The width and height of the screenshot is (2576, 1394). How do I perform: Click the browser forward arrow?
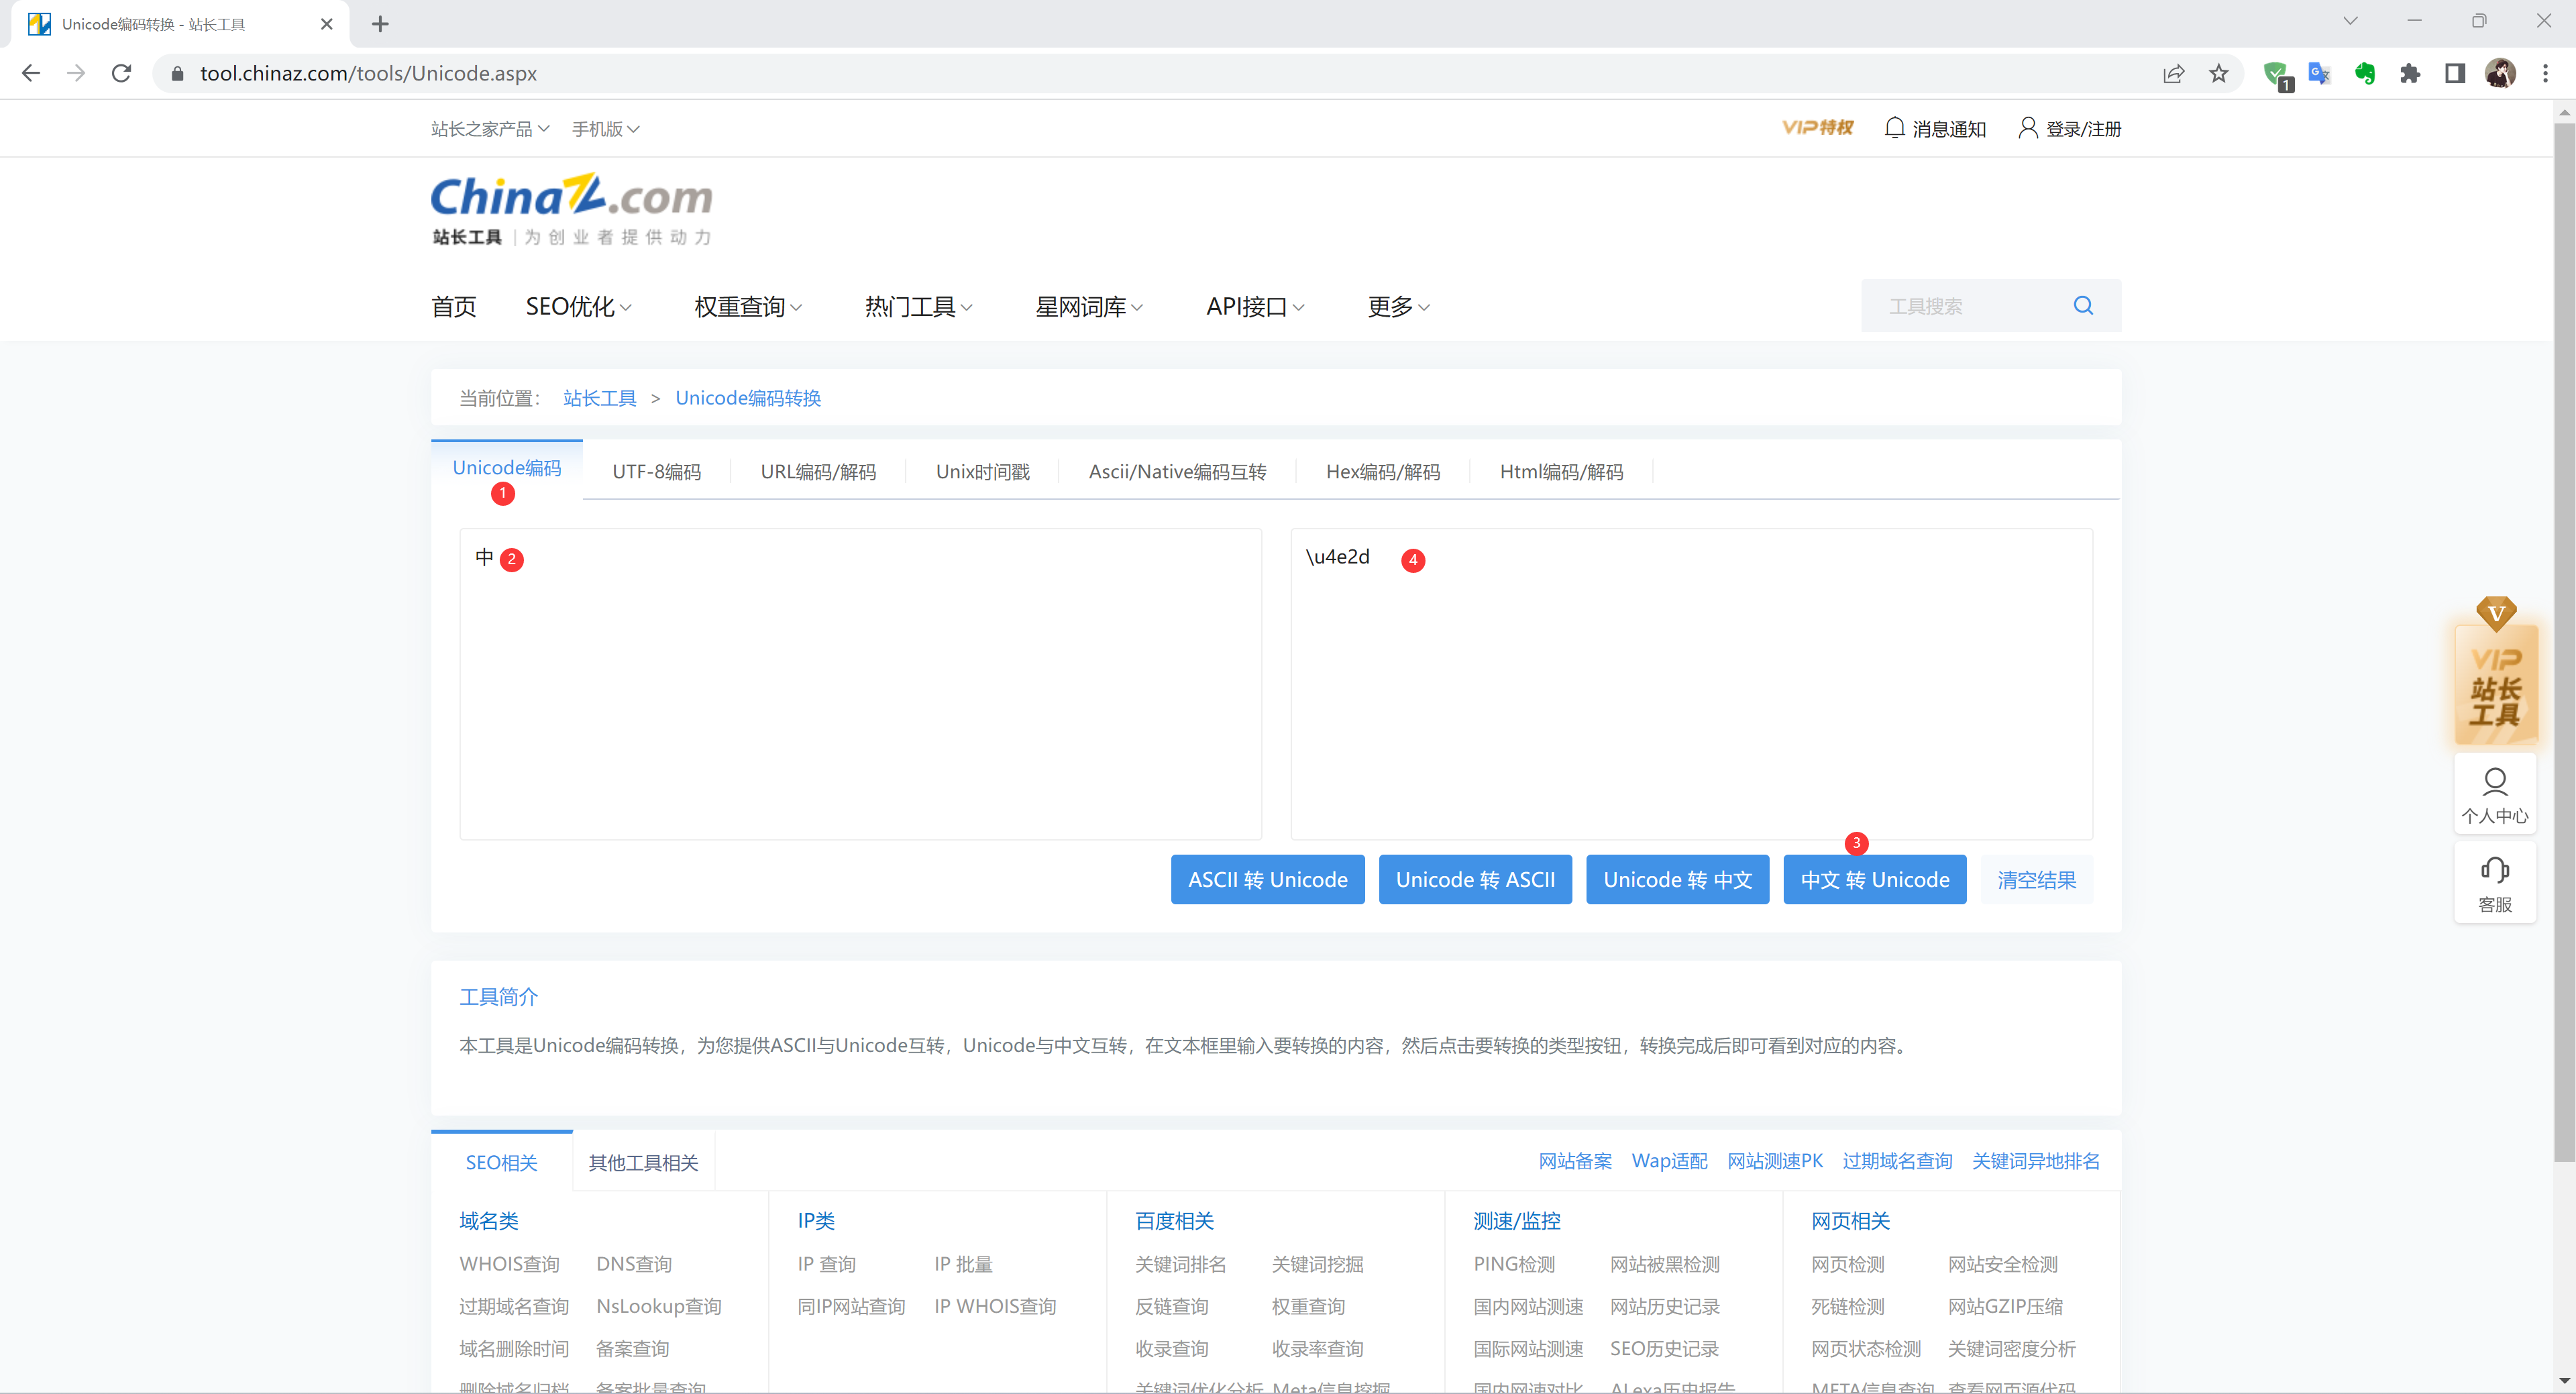pos(76,73)
